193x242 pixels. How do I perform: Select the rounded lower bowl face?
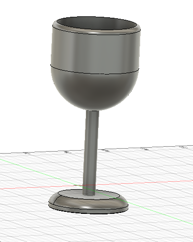tap(95, 90)
